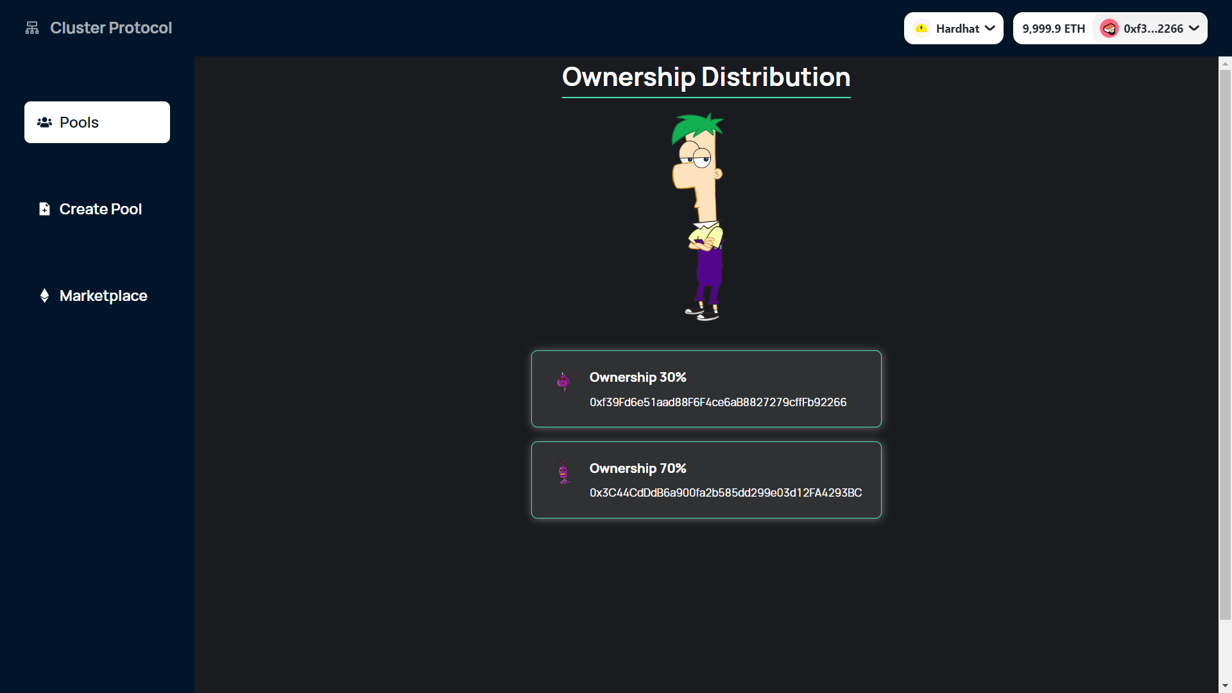The image size is (1232, 693).
Task: Click the yellow Hardhat network icon
Action: click(921, 28)
